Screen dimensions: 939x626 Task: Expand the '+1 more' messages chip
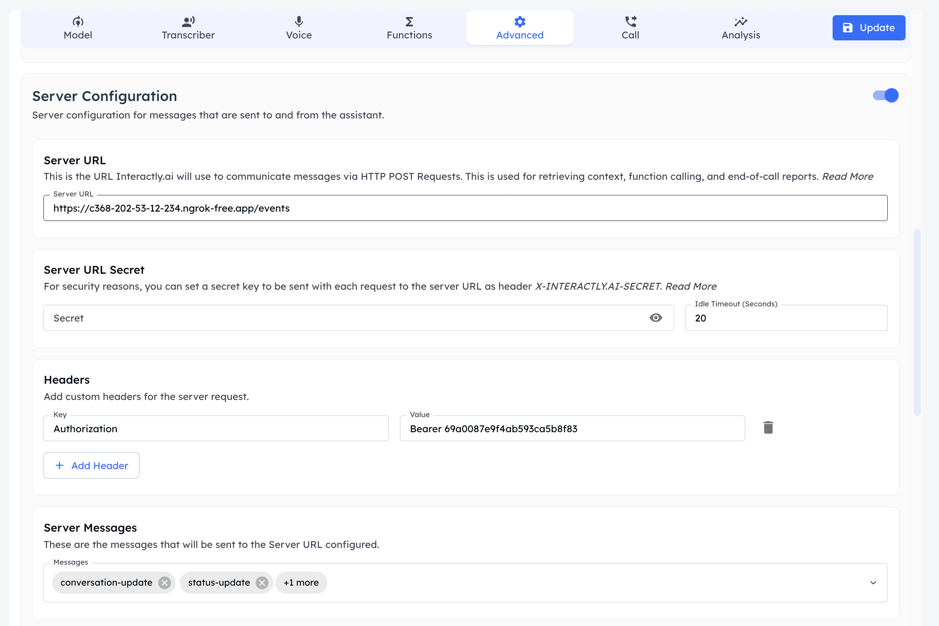[301, 583]
